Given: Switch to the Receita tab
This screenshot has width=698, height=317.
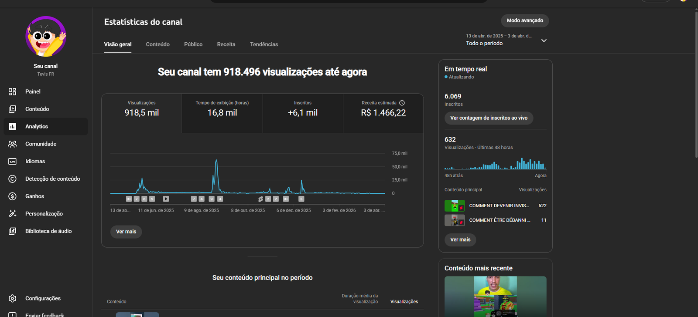Looking at the screenshot, I should click(226, 44).
